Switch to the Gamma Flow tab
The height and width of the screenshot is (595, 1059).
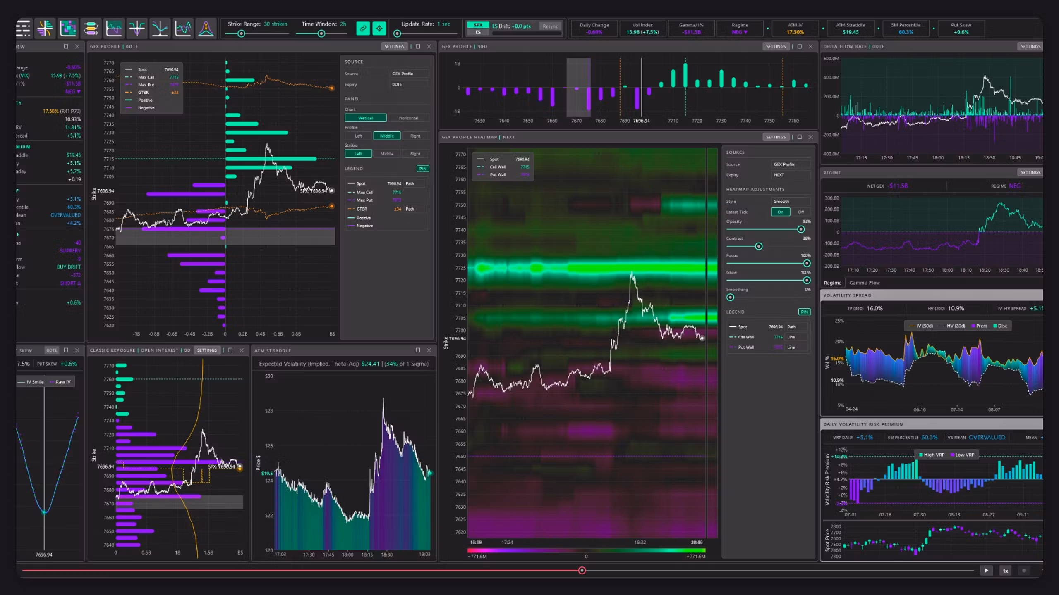tap(864, 283)
